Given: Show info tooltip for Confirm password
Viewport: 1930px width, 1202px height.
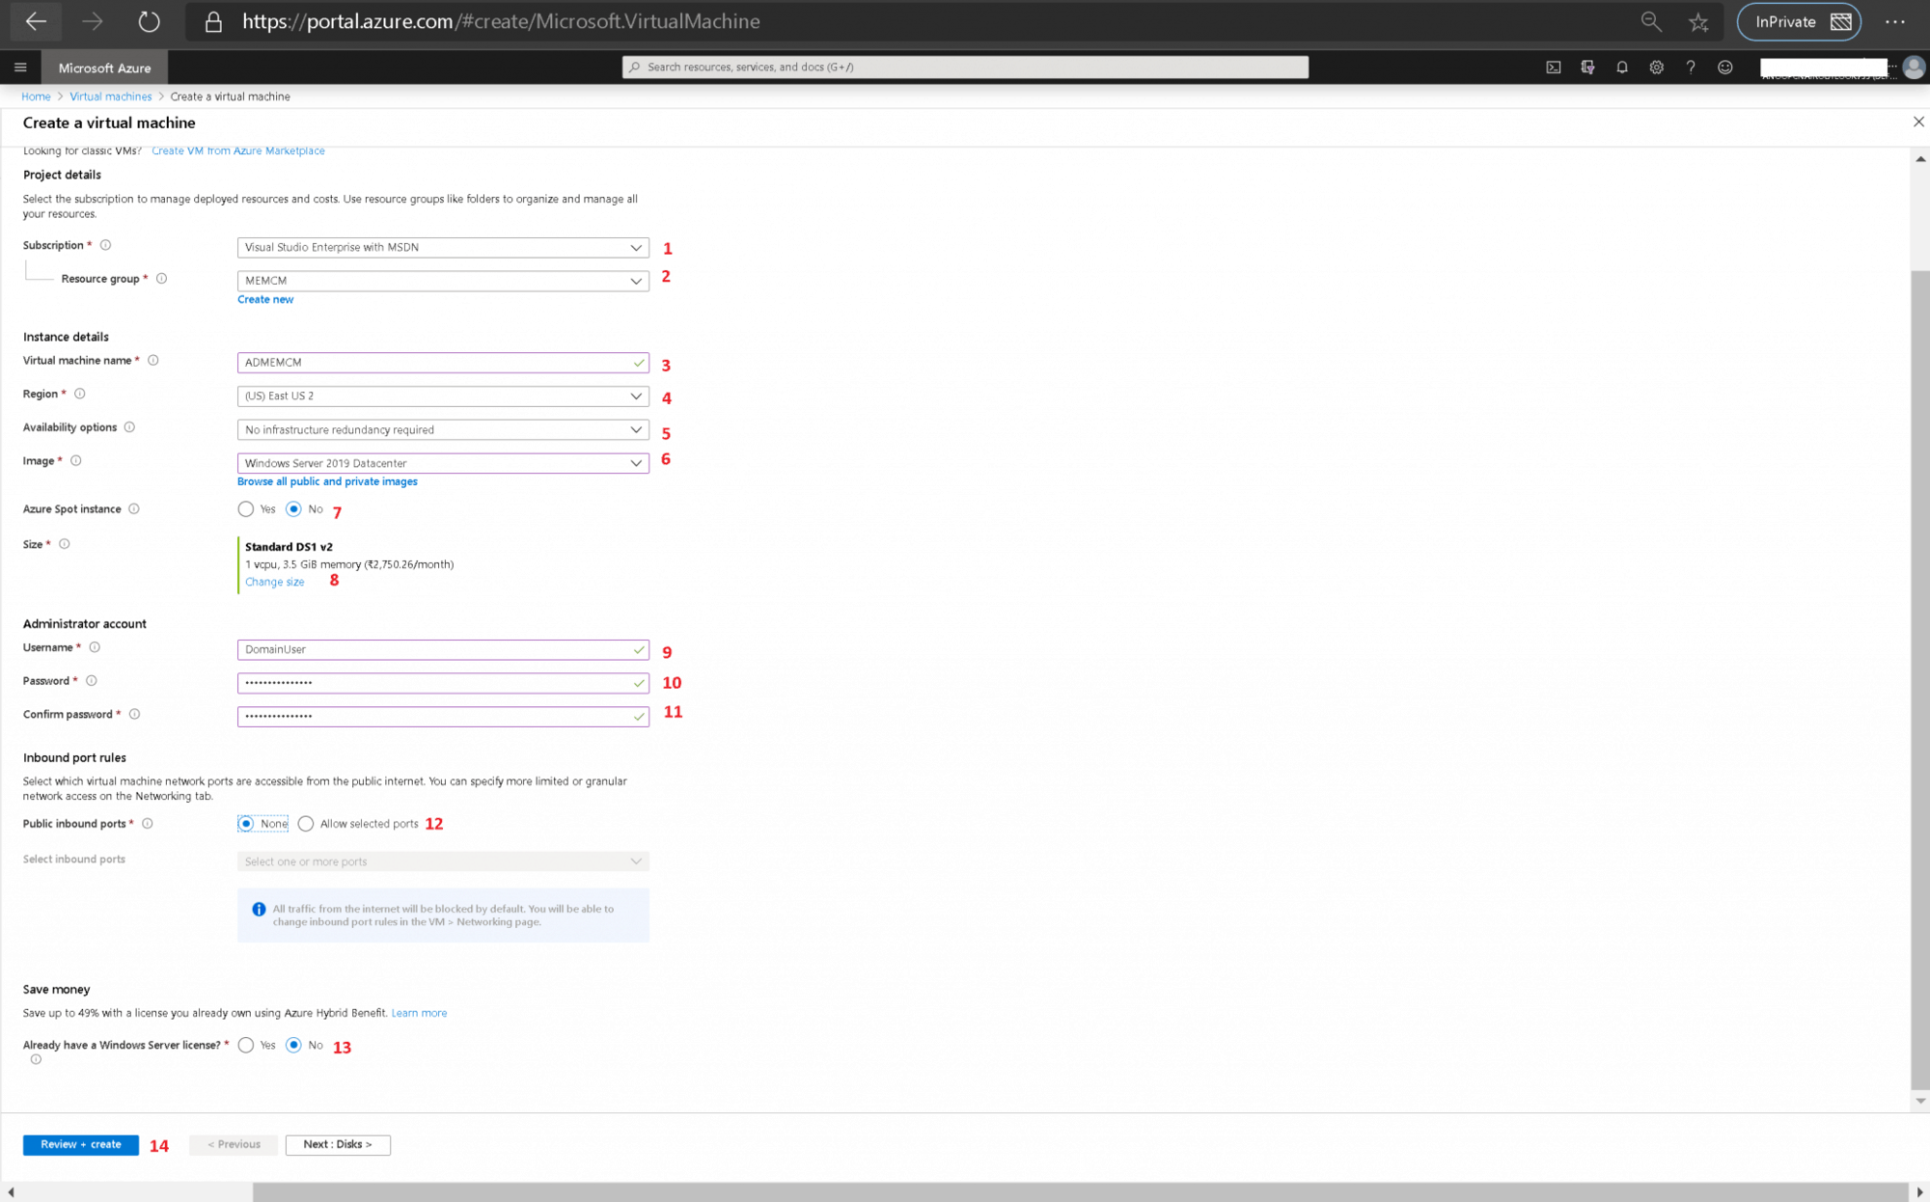Looking at the screenshot, I should pyautogui.click(x=135, y=715).
